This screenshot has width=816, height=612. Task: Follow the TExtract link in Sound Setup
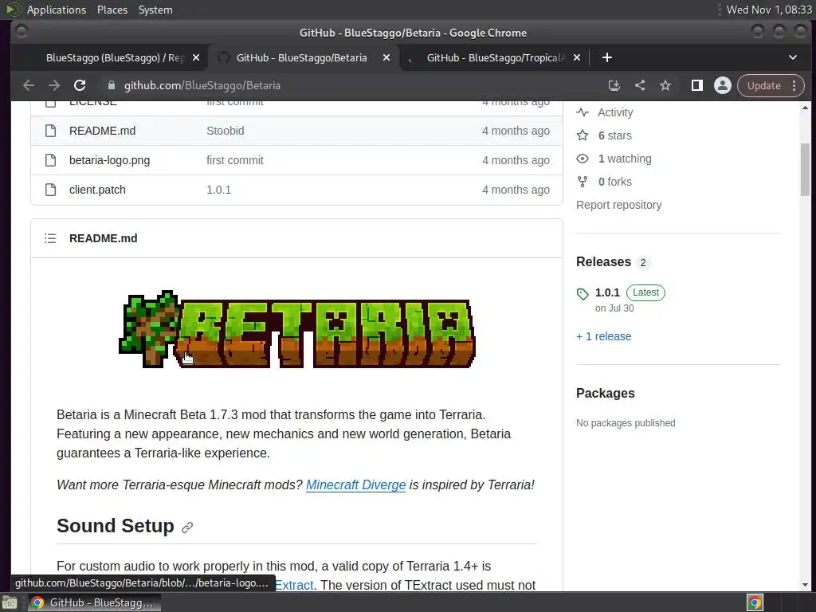pyautogui.click(x=294, y=585)
